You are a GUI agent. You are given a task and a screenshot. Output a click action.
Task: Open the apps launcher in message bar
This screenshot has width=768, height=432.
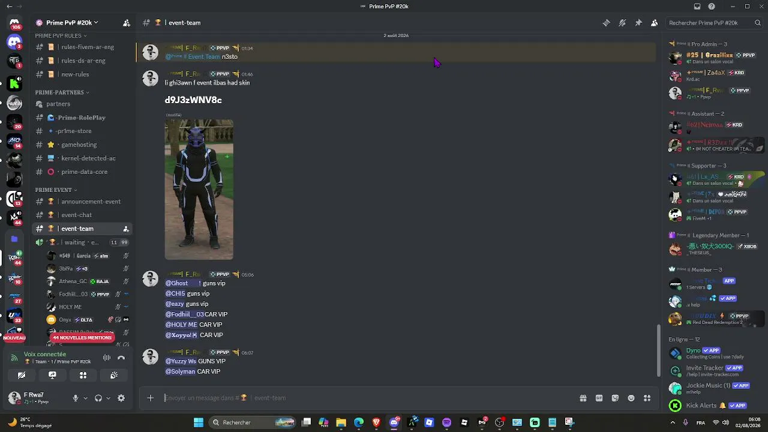pos(647,398)
